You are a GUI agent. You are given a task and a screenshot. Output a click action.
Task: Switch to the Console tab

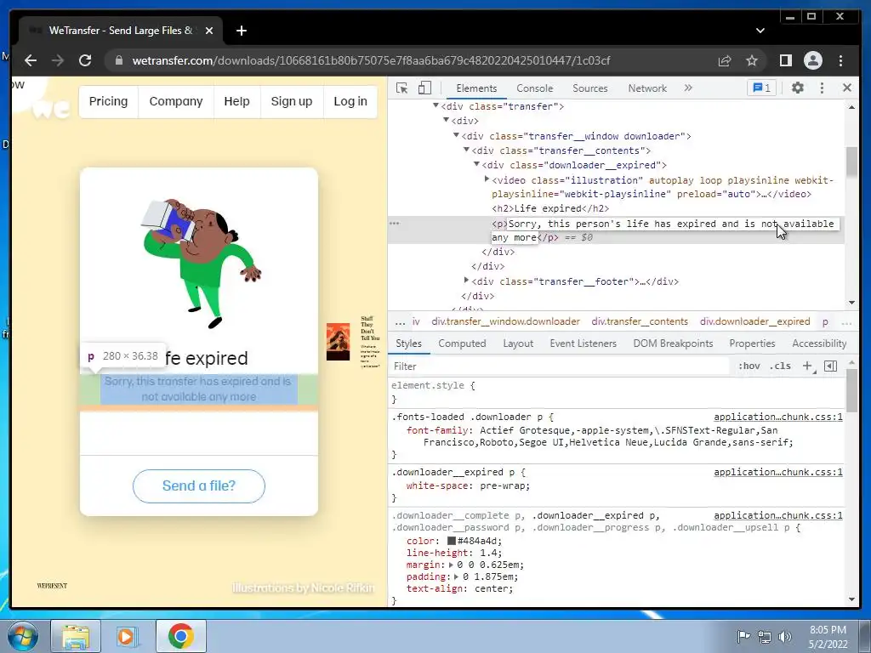[x=534, y=88]
